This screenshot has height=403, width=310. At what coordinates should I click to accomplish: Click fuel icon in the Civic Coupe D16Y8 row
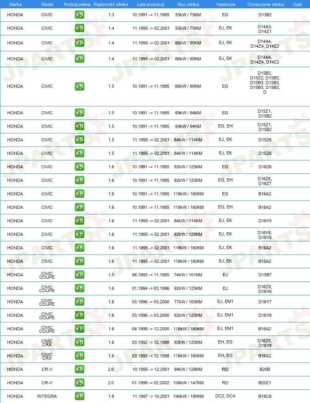click(x=80, y=315)
